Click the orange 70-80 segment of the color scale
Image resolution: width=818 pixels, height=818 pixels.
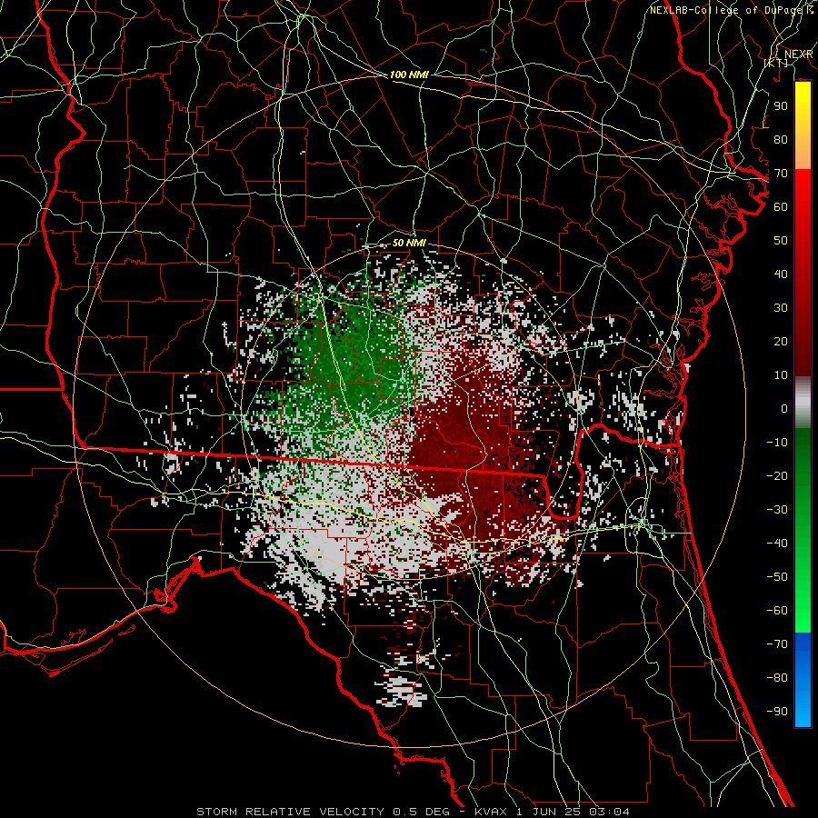pyautogui.click(x=803, y=154)
